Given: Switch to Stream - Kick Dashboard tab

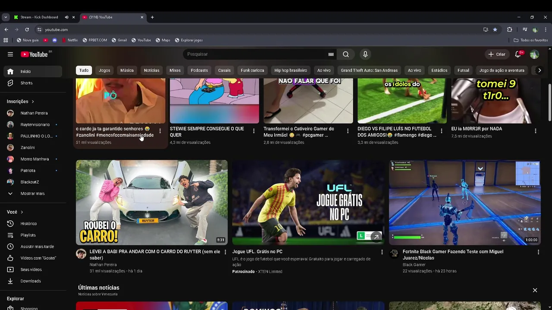Looking at the screenshot, I should point(39,17).
